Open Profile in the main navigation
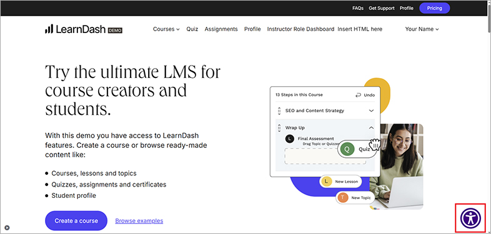 point(252,29)
